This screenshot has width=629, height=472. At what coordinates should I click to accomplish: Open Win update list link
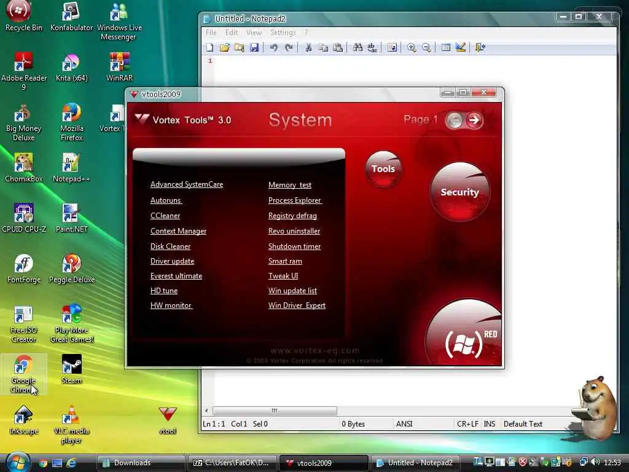(293, 291)
